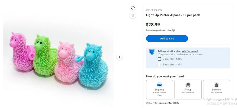Select the Shipping fulfillment option
The image size is (237, 108).
coord(160,90)
